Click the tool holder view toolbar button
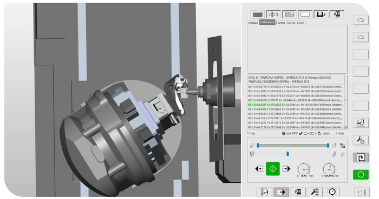The width and height of the screenshot is (379, 199). (x=273, y=15)
